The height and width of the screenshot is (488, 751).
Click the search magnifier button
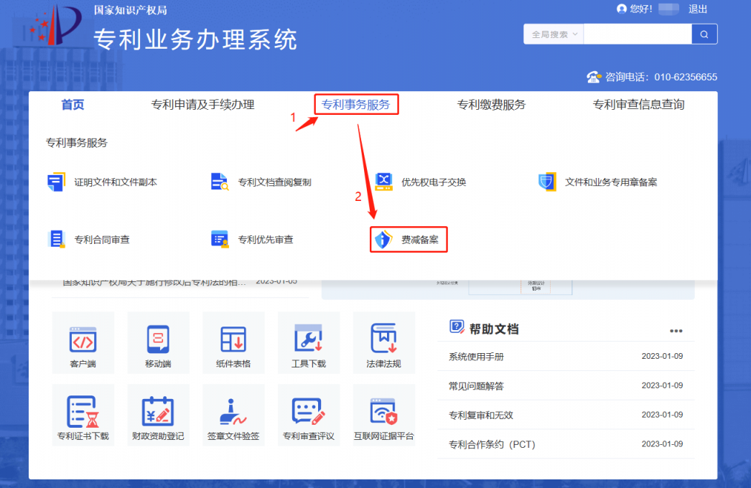pos(704,34)
